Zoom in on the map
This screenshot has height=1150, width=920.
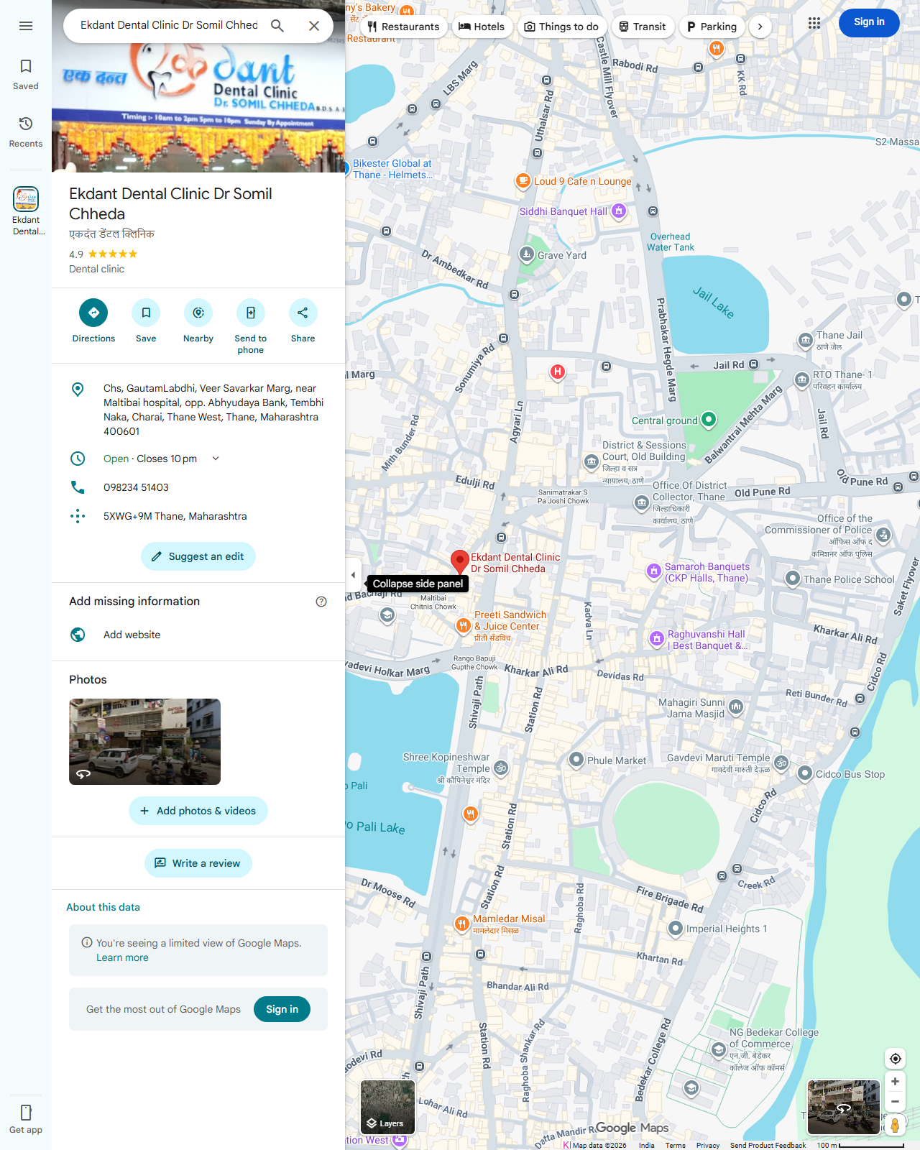point(896,1082)
